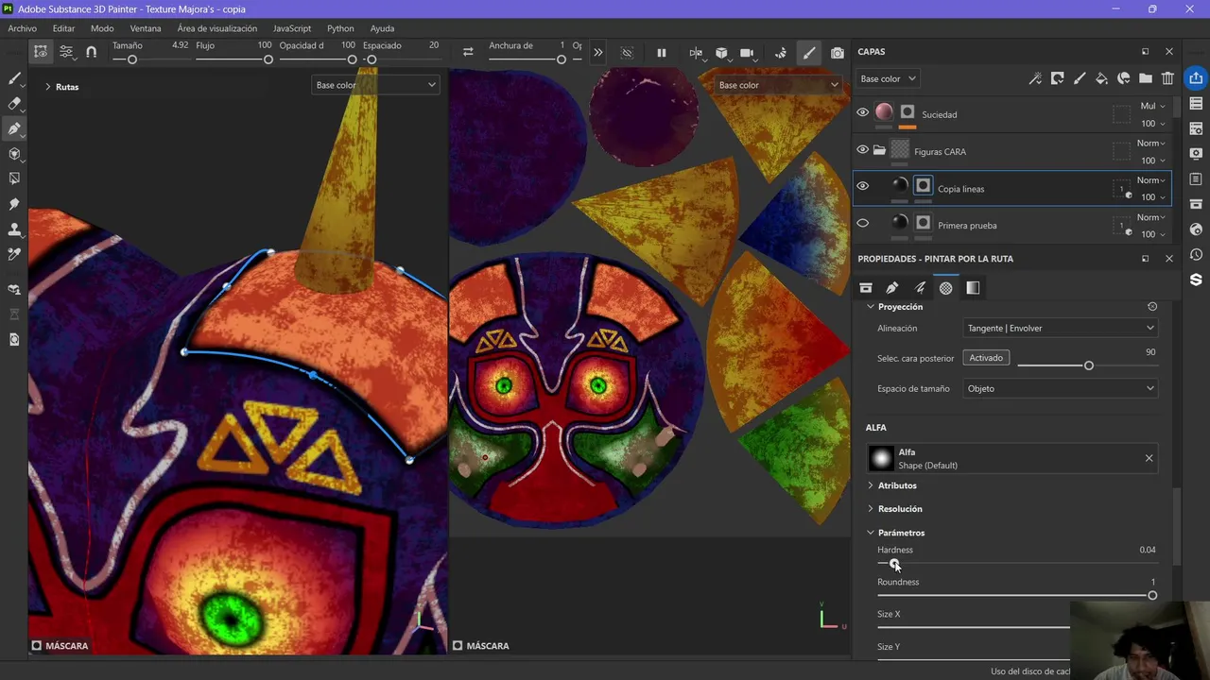
Task: Open the Modo menu
Action: coord(102,28)
